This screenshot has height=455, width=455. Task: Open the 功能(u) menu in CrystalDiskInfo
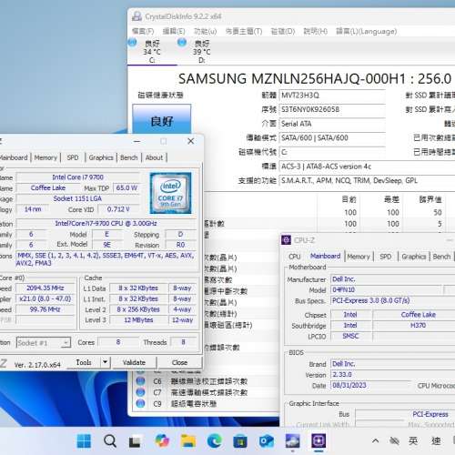pyautogui.click(x=205, y=31)
